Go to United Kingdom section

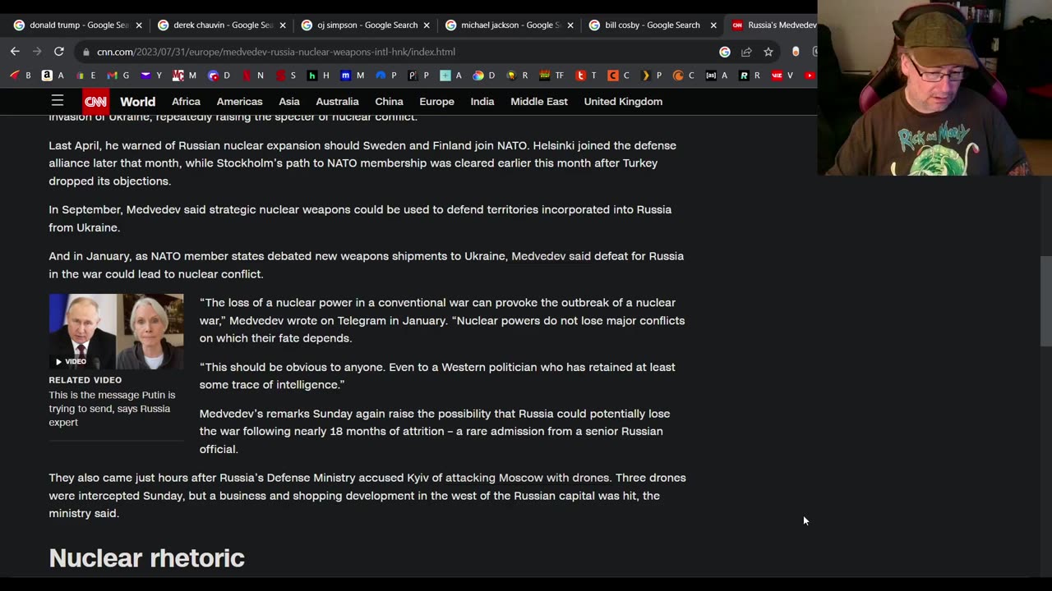click(623, 102)
